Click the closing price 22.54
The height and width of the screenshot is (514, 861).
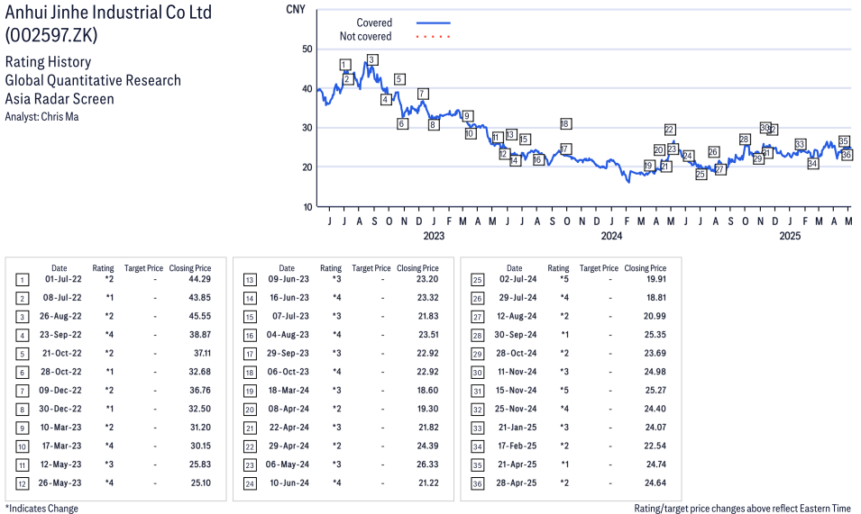pyautogui.click(x=655, y=446)
